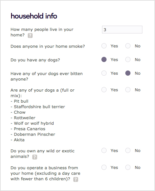Select No for operating a home business
Image resolution: width=155 pixels, height=191 pixels.
pos(128,167)
